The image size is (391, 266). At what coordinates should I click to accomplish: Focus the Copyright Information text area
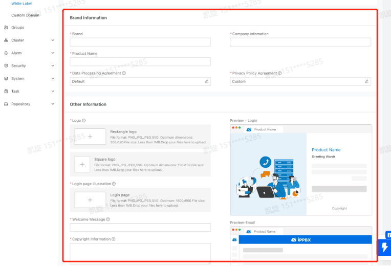pyautogui.click(x=140, y=253)
